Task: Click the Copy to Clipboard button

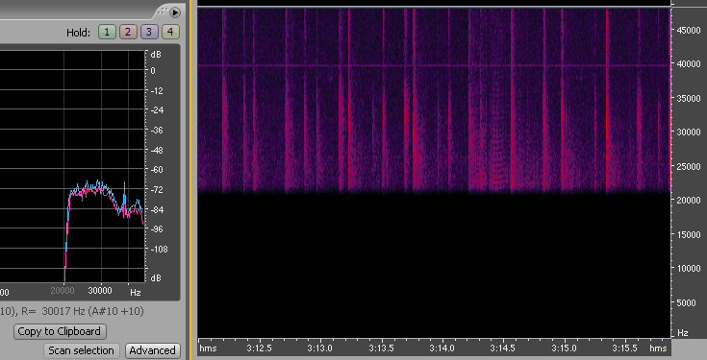Action: (x=60, y=331)
